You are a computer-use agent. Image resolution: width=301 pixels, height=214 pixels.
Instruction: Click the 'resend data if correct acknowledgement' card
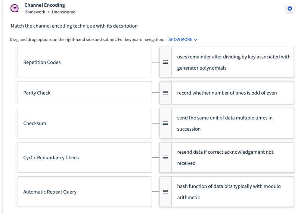pyautogui.click(x=227, y=157)
